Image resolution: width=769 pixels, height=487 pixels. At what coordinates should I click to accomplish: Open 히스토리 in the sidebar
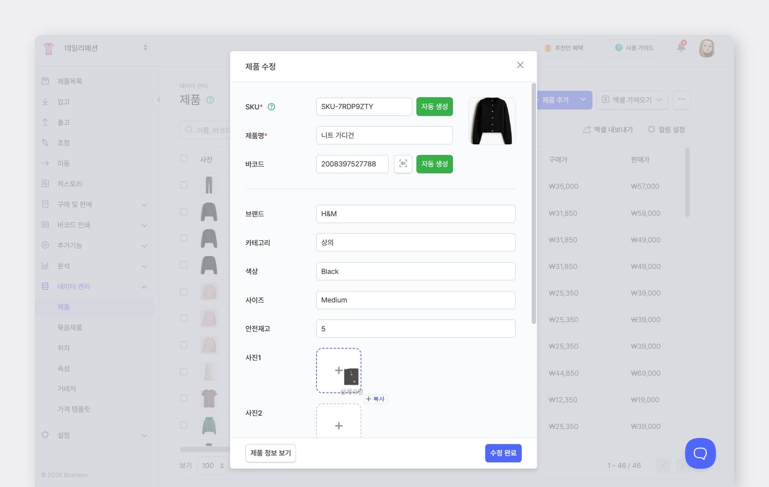point(70,184)
